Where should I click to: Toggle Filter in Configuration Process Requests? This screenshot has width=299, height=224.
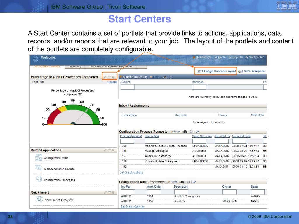point(175,132)
